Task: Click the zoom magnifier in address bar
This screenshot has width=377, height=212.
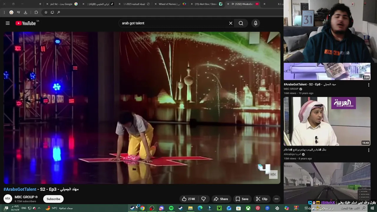Action: point(59,12)
